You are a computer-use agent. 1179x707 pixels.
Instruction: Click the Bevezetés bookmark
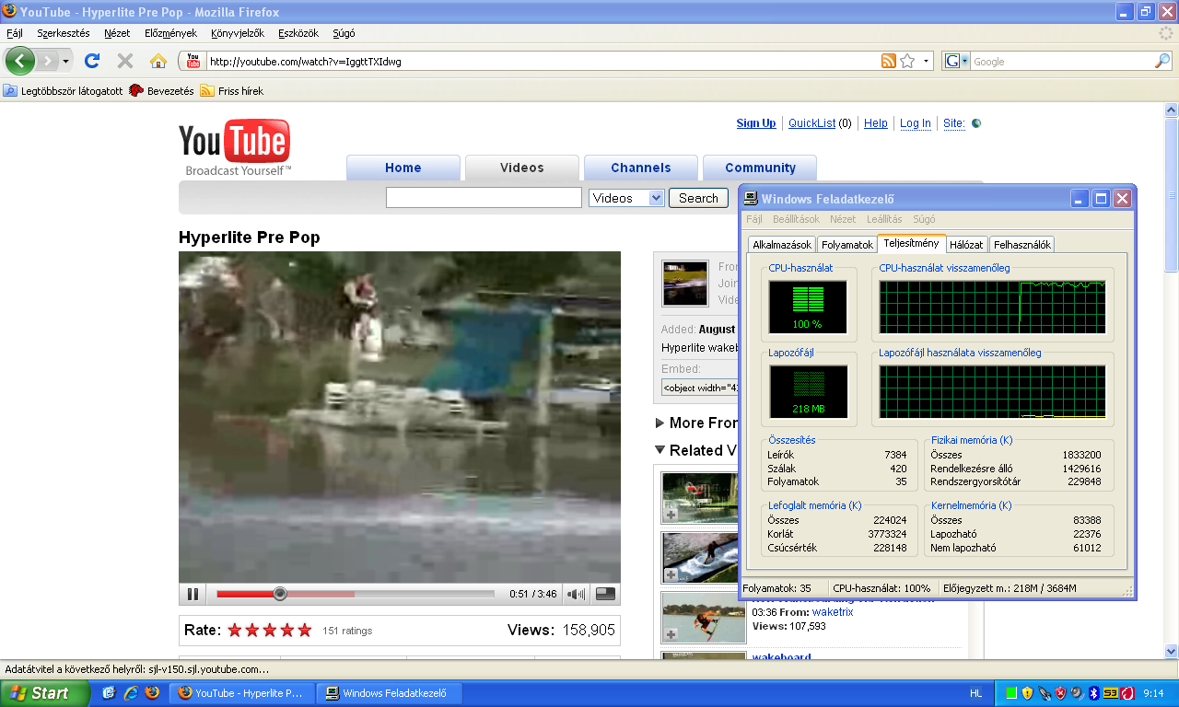point(162,91)
